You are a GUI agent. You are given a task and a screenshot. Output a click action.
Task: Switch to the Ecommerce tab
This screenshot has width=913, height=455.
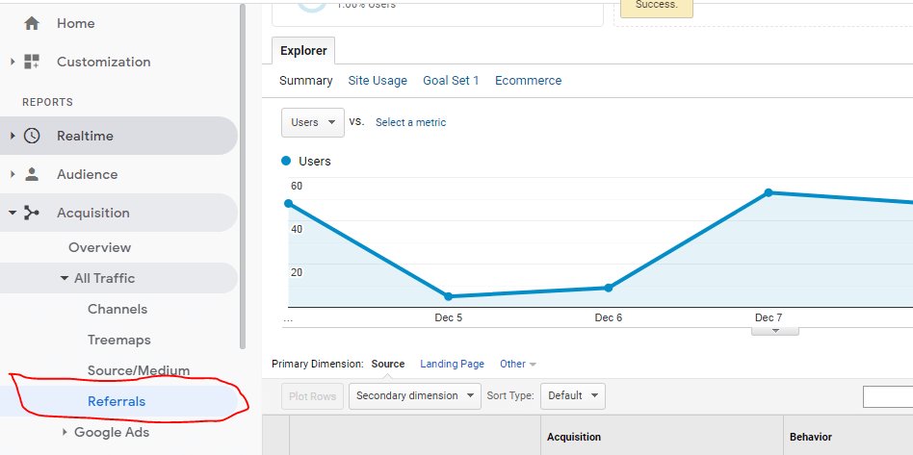pyautogui.click(x=528, y=81)
